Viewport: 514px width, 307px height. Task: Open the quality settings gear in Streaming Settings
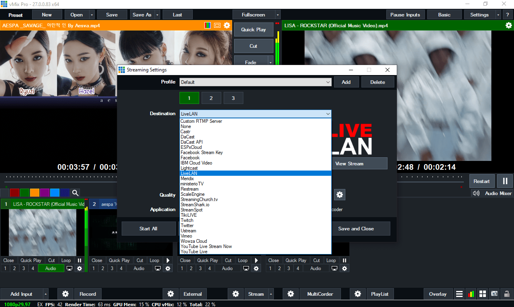click(340, 195)
